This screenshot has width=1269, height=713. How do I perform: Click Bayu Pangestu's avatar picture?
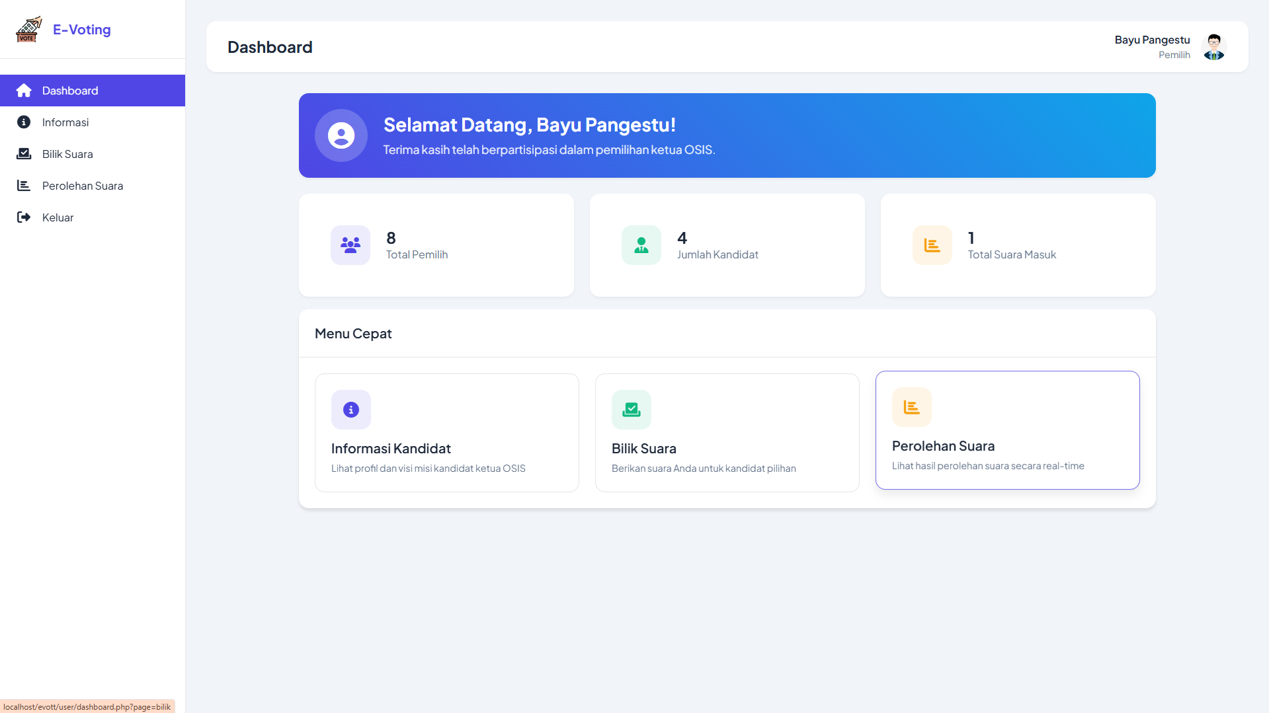[x=1214, y=47]
